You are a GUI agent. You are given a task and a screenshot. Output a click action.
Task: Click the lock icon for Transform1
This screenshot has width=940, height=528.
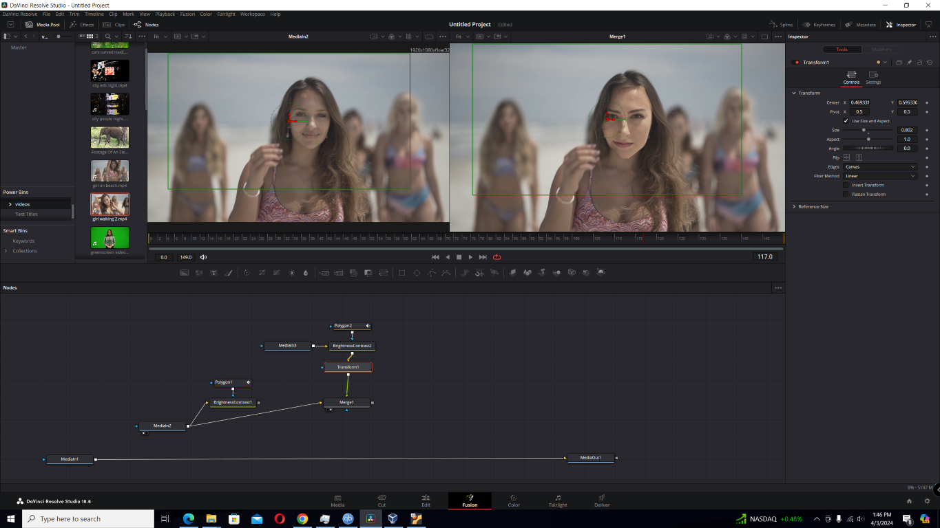click(x=919, y=63)
